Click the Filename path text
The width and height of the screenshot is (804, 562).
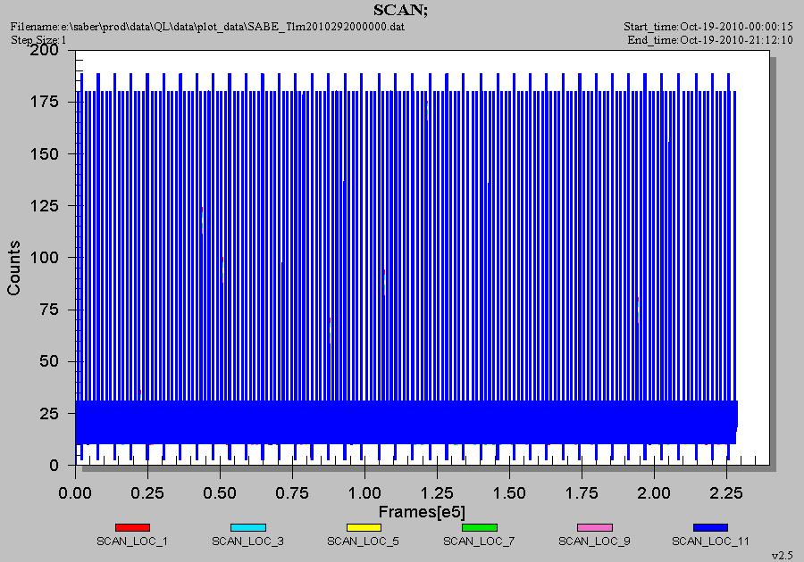pyautogui.click(x=207, y=27)
